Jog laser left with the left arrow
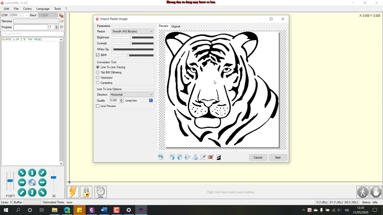This screenshot has height=215, width=383. (22, 182)
